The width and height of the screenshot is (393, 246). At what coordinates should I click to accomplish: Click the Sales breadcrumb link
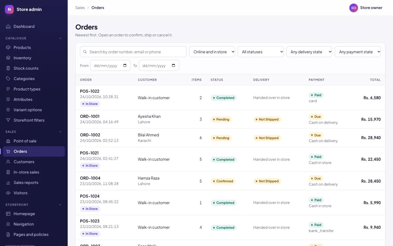pos(80,8)
